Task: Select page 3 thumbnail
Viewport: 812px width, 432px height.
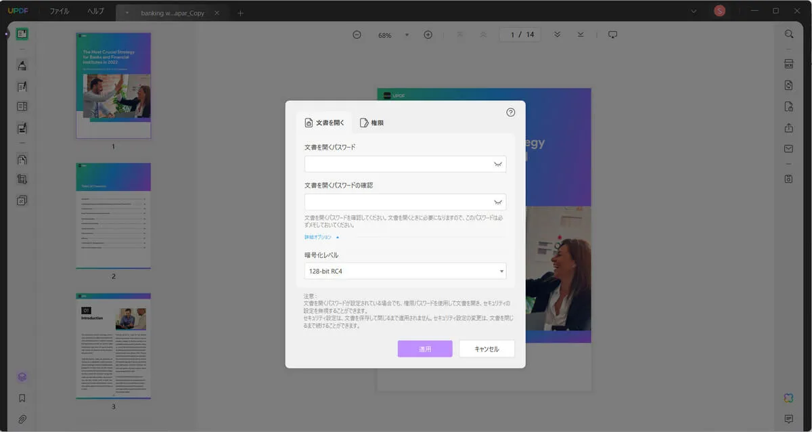Action: point(113,345)
